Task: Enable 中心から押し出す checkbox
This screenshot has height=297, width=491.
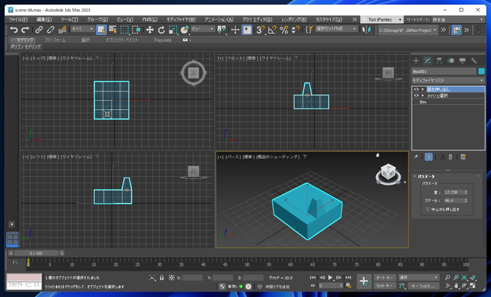Action: point(427,209)
